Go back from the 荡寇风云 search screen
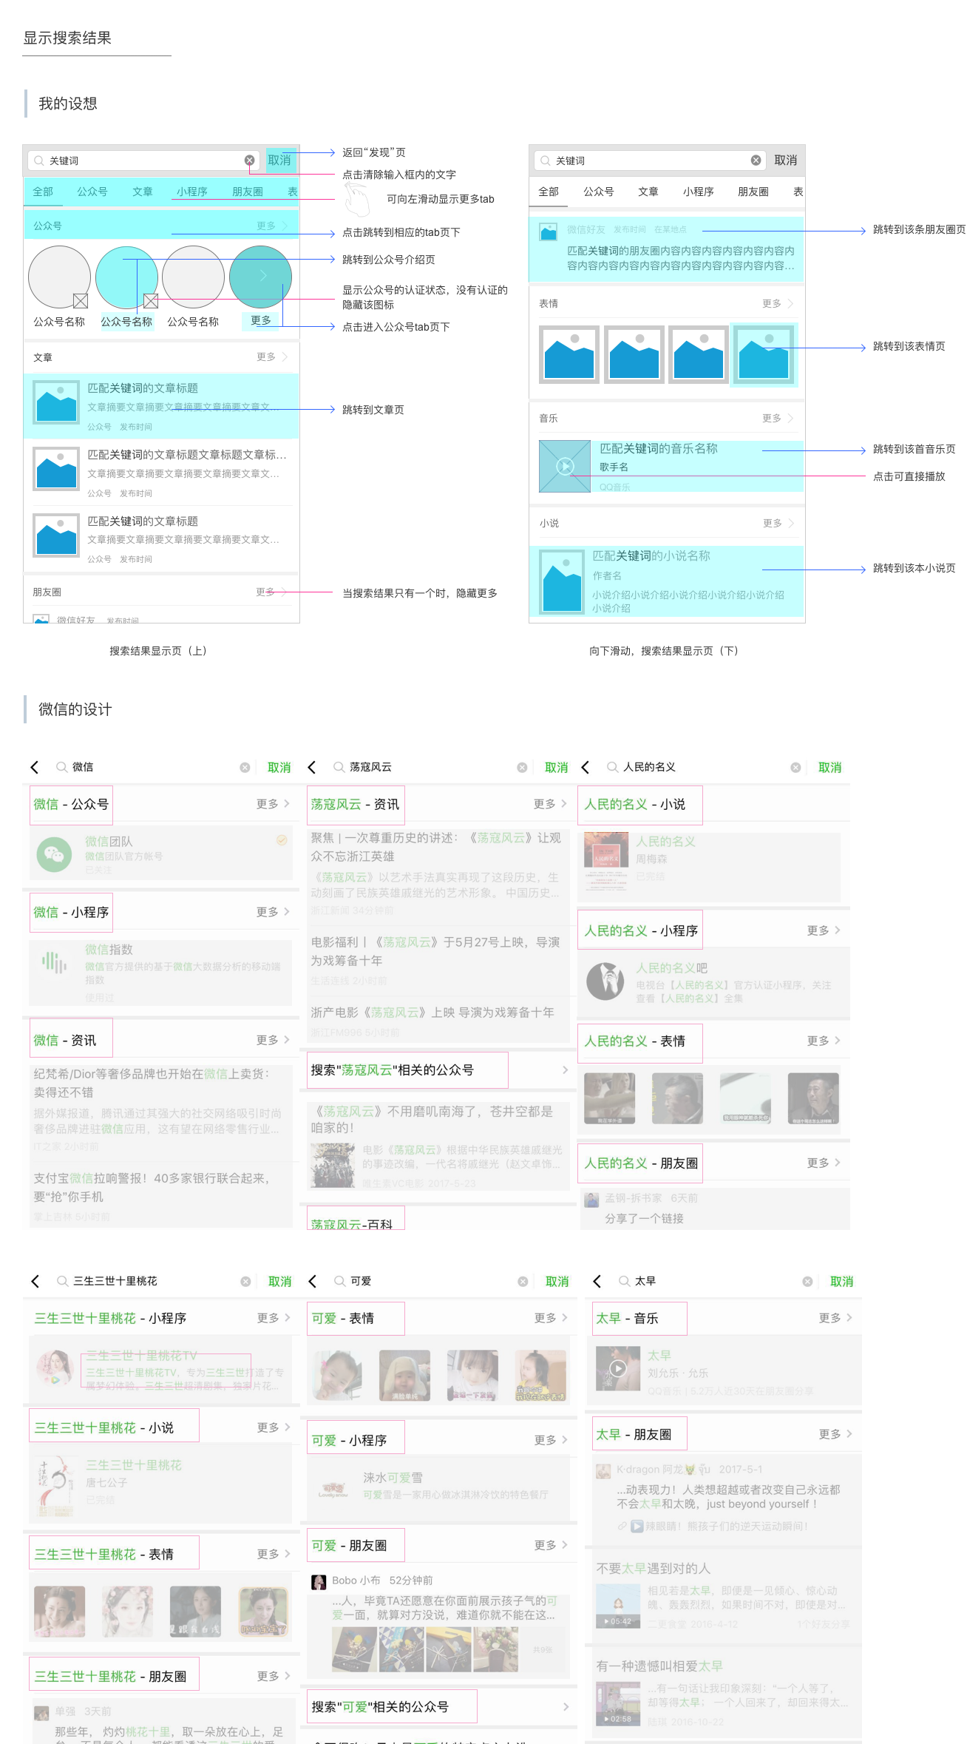This screenshot has width=967, height=1744. 312,767
